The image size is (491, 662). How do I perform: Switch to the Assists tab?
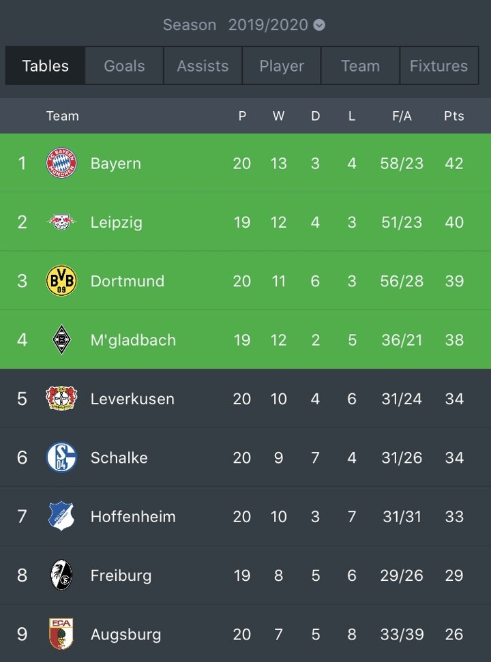coord(203,66)
